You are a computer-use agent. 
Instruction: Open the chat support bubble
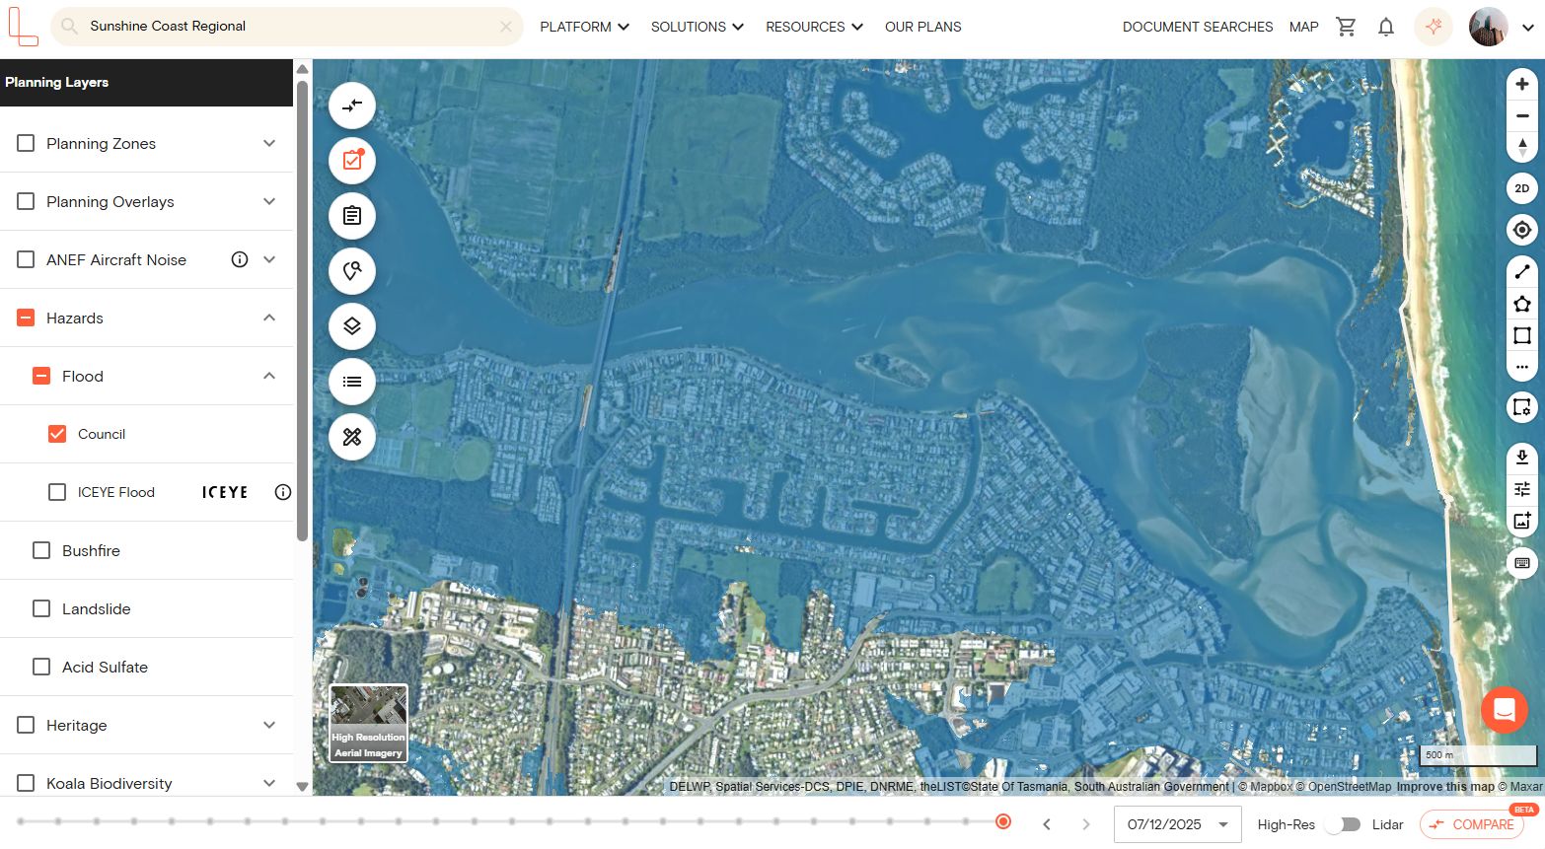point(1505,709)
